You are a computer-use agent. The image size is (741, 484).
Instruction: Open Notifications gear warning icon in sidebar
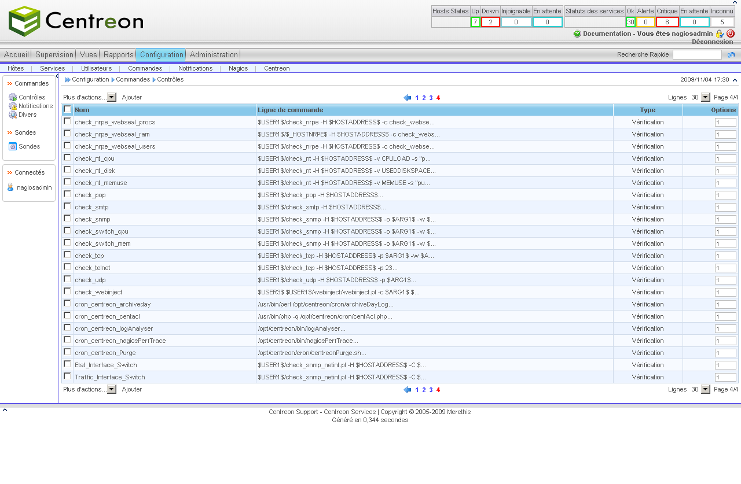(x=13, y=106)
